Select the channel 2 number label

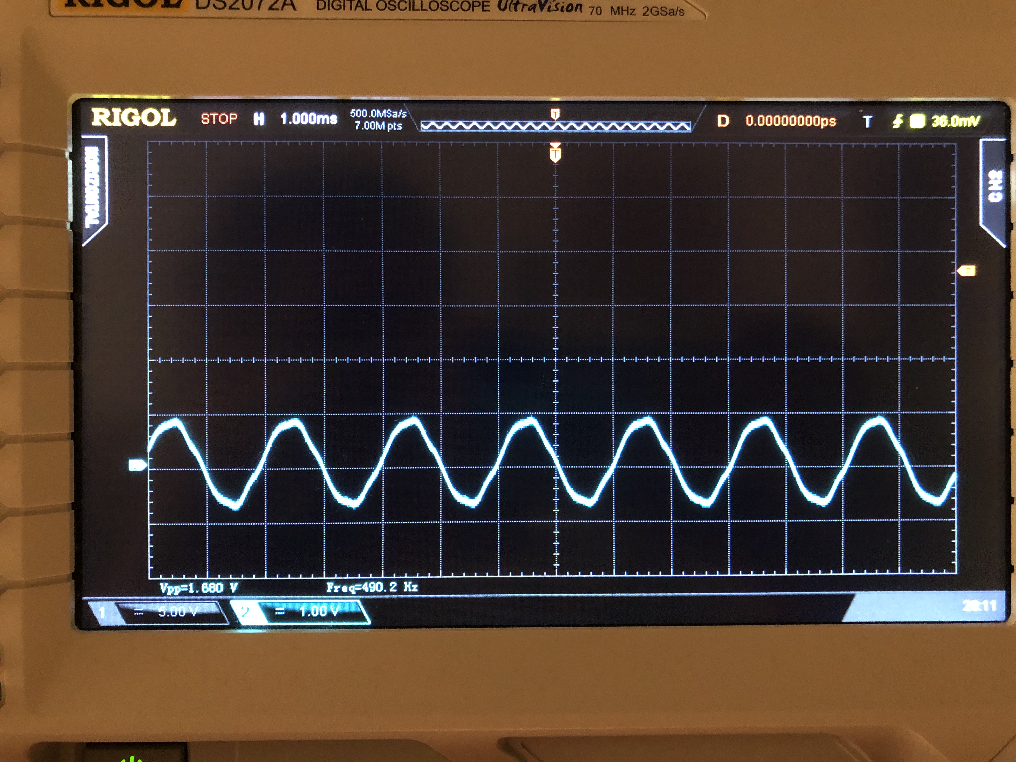(245, 611)
